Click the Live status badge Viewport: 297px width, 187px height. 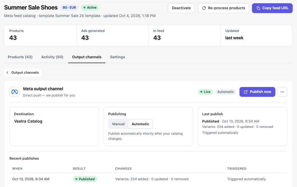tap(205, 92)
